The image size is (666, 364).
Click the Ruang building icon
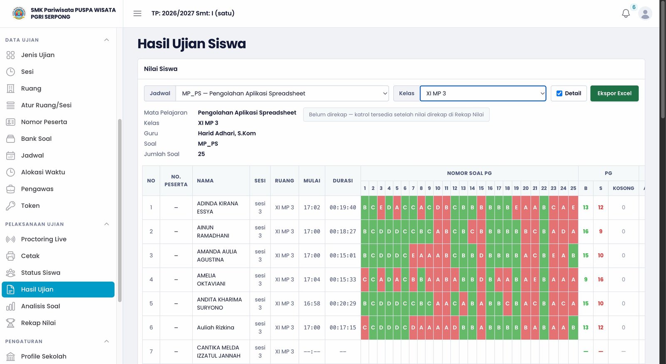[x=10, y=88]
